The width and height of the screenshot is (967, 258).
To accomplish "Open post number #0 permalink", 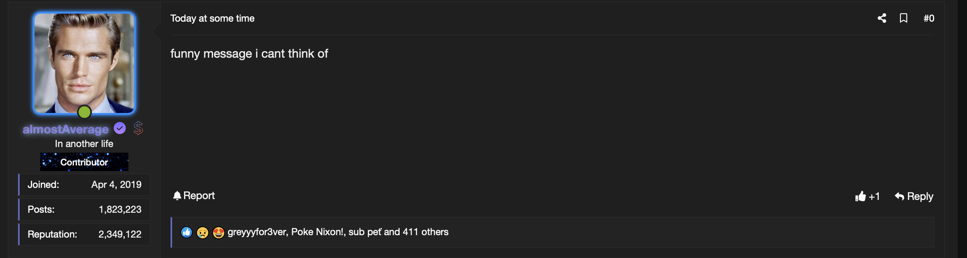I will [x=928, y=18].
